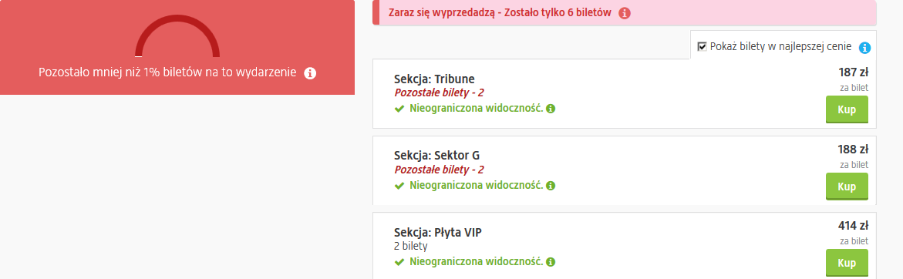The height and width of the screenshot is (279, 903).
Task: Click the 'Zaraz się wyprzedadzą' warning banner
Action: click(x=625, y=12)
